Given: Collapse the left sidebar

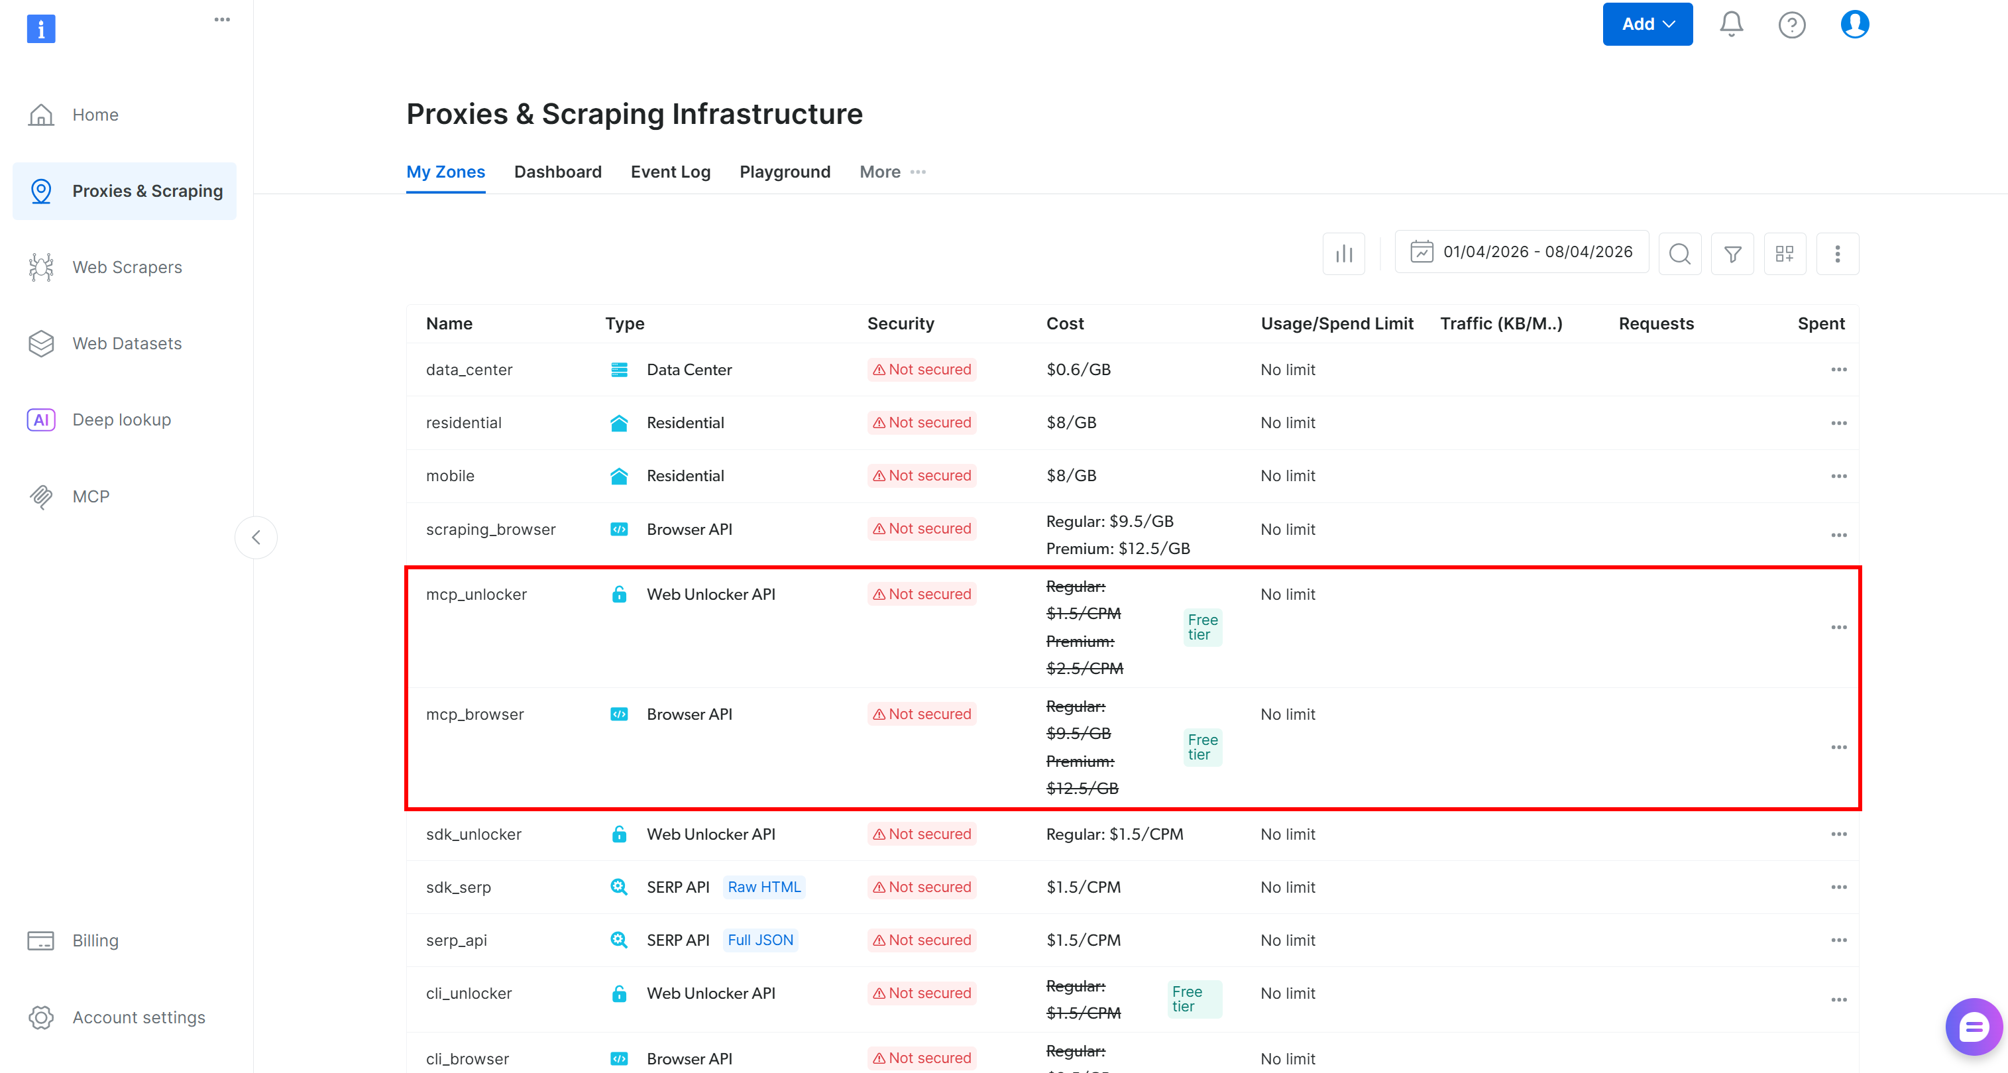Looking at the screenshot, I should pos(256,537).
